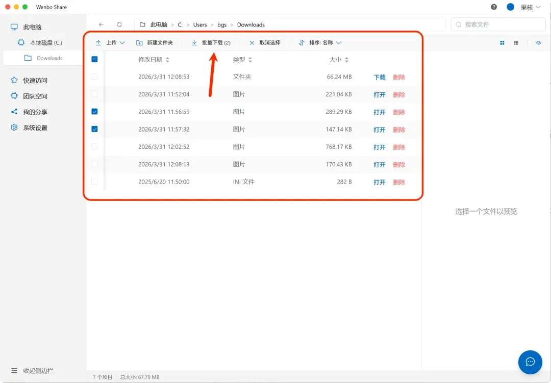Check the 12:08:13 image row checkbox
This screenshot has height=383, width=551.
(94, 164)
